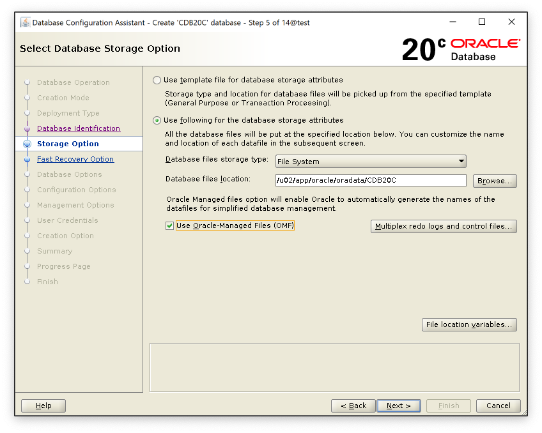Open the Database files storage type dropdown

(x=371, y=162)
